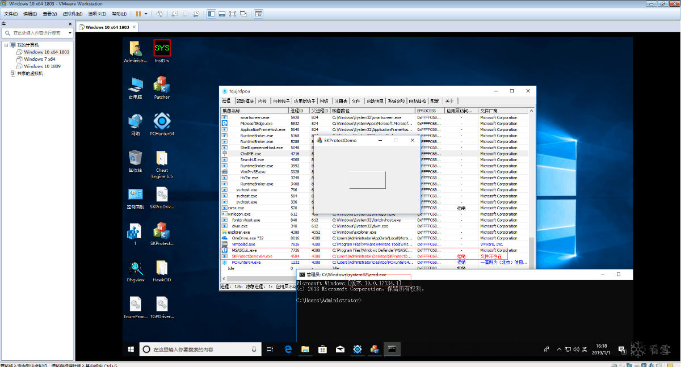Select Windows 10 x64 1803 in library tree
Image resolution: width=681 pixels, height=367 pixels.
47,52
